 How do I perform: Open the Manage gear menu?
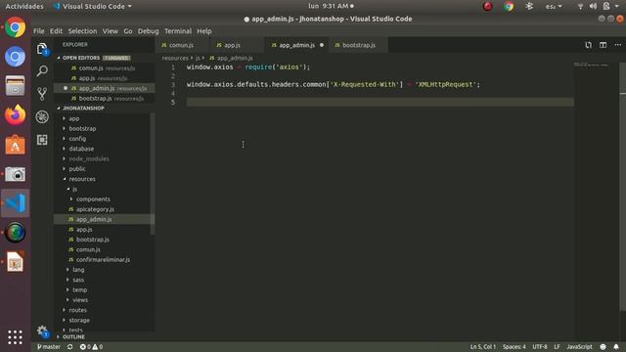coord(42,330)
